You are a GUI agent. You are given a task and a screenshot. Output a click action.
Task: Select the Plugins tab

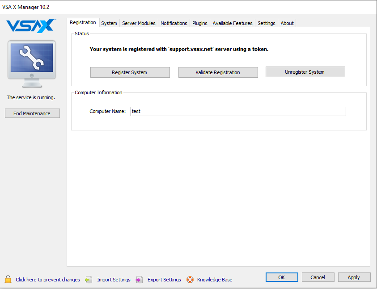[200, 23]
